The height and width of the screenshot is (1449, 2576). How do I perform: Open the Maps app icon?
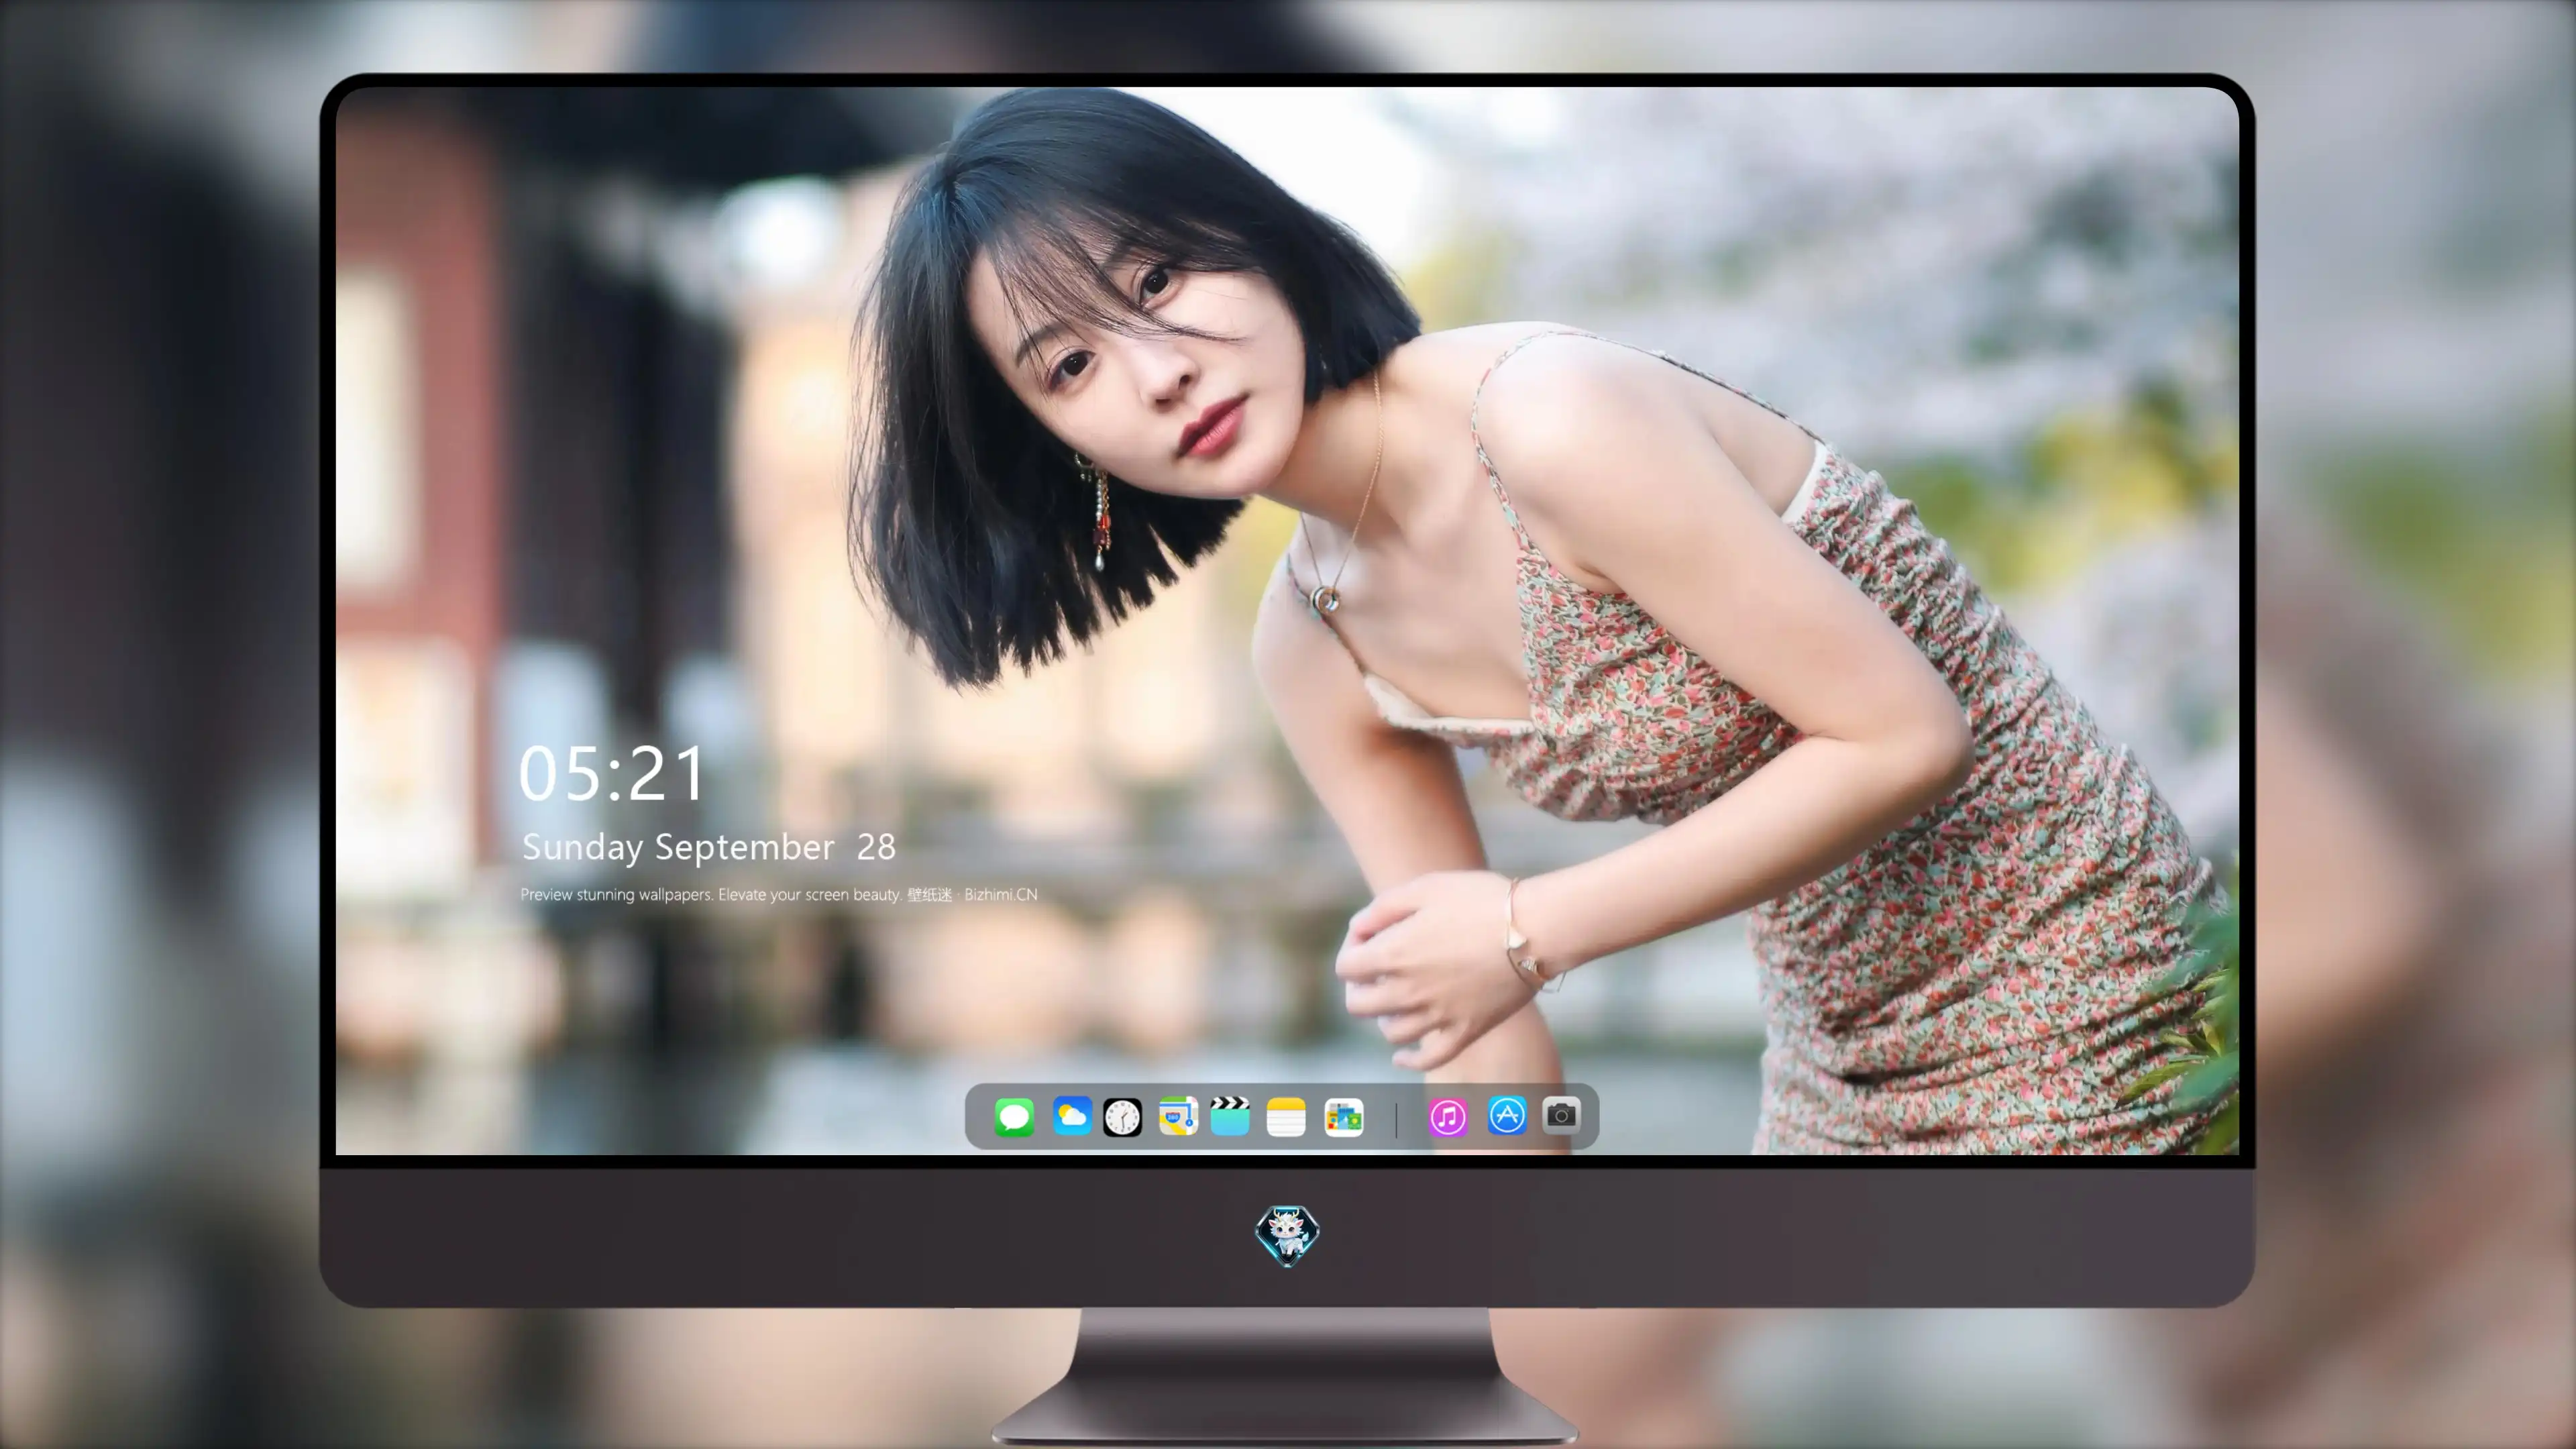[1178, 1116]
